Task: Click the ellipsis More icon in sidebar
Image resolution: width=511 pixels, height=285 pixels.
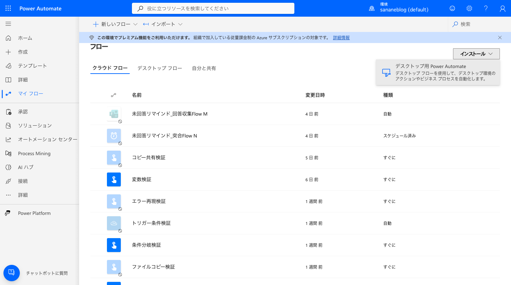Action: tap(8, 195)
